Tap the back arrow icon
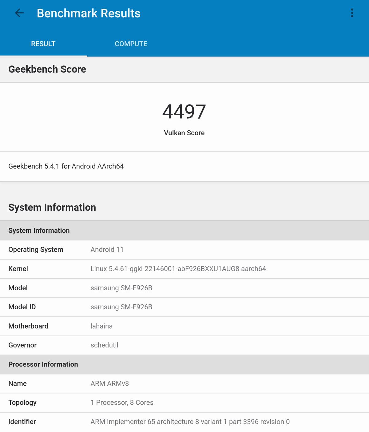Image resolution: width=369 pixels, height=432 pixels. [19, 13]
